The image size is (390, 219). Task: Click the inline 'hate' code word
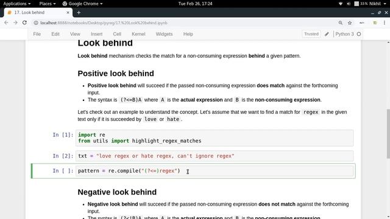173,119
